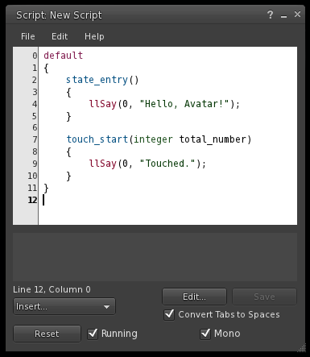Toggle the Running checkbox
The image size is (310, 357).
93,334
